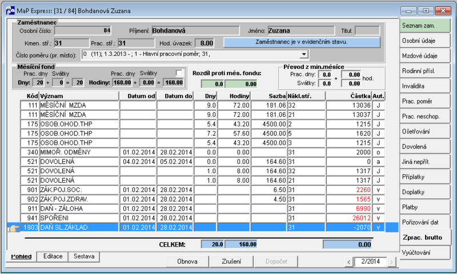Open the Jiná nepřít. section
This screenshot has height=274, width=457.
(424, 162)
